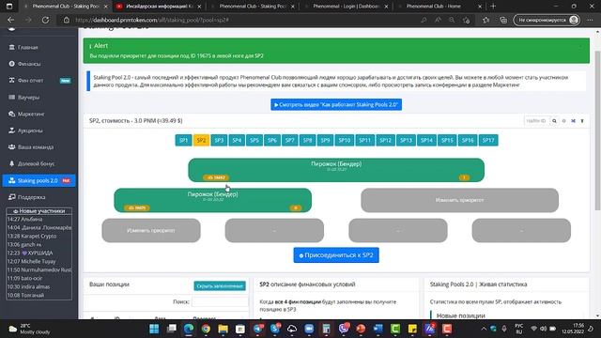Click the Скрыть заполненные button

tap(220, 285)
